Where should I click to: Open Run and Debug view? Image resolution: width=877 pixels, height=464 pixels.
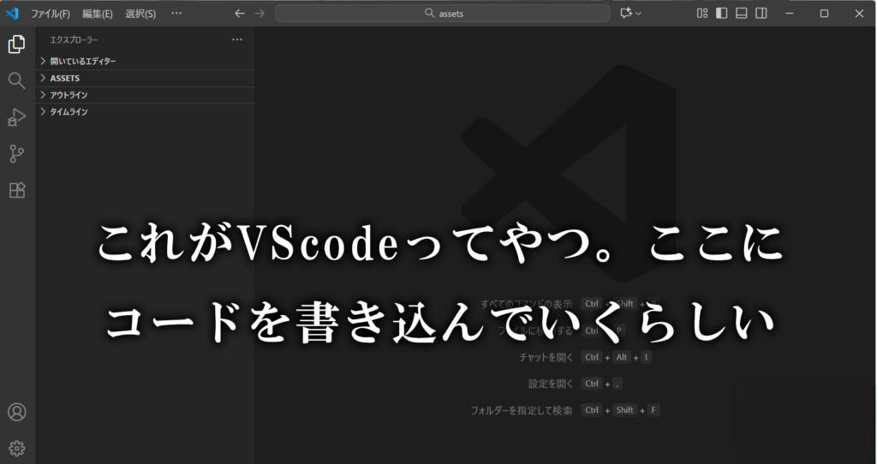coord(16,117)
